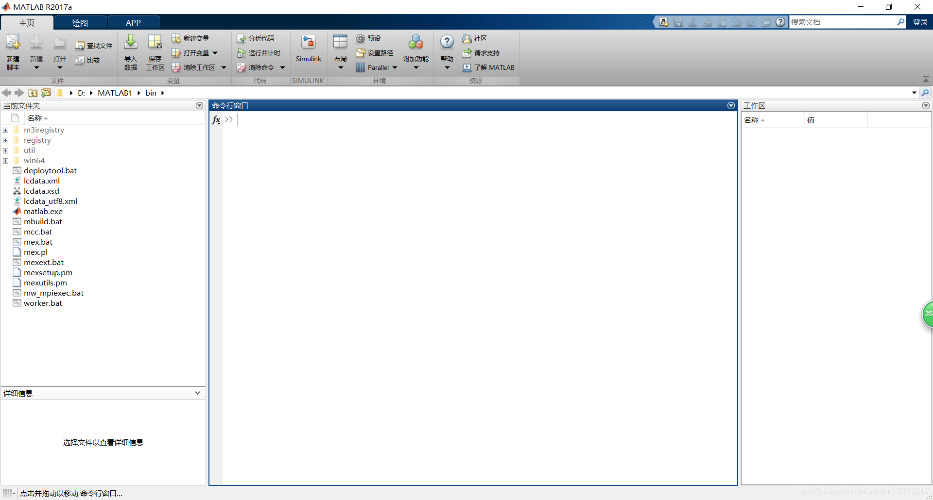The image size is (933, 500).
Task: Click the 登录 (Sign In) button
Action: [920, 22]
